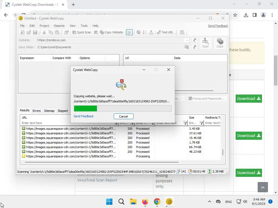Screen dimensions: 278x208
Task: Click the Expression column header
Action: coord(34,58)
